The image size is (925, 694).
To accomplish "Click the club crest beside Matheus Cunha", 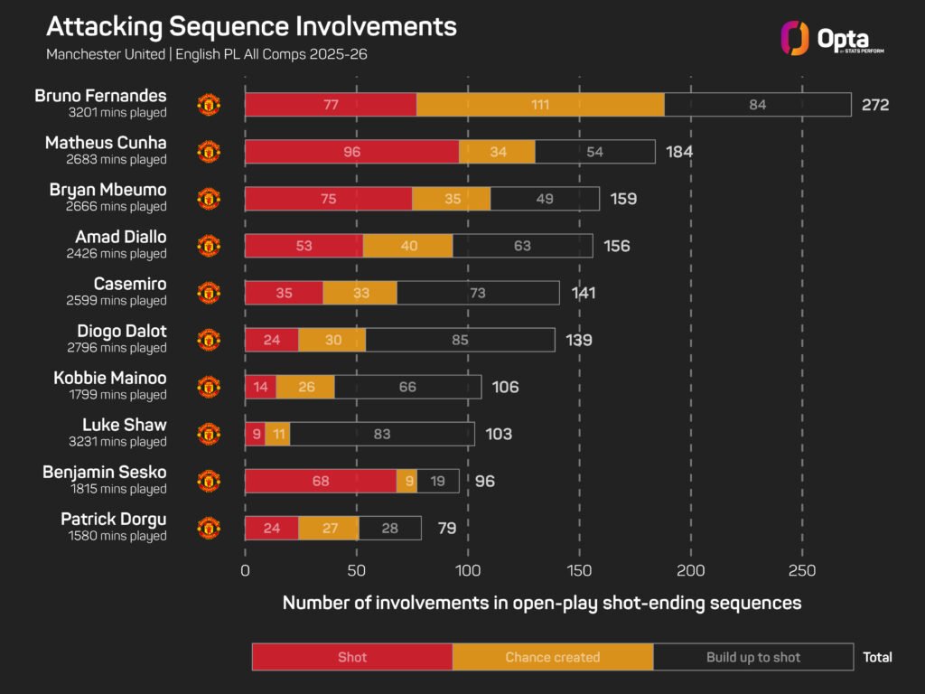I will [x=209, y=152].
